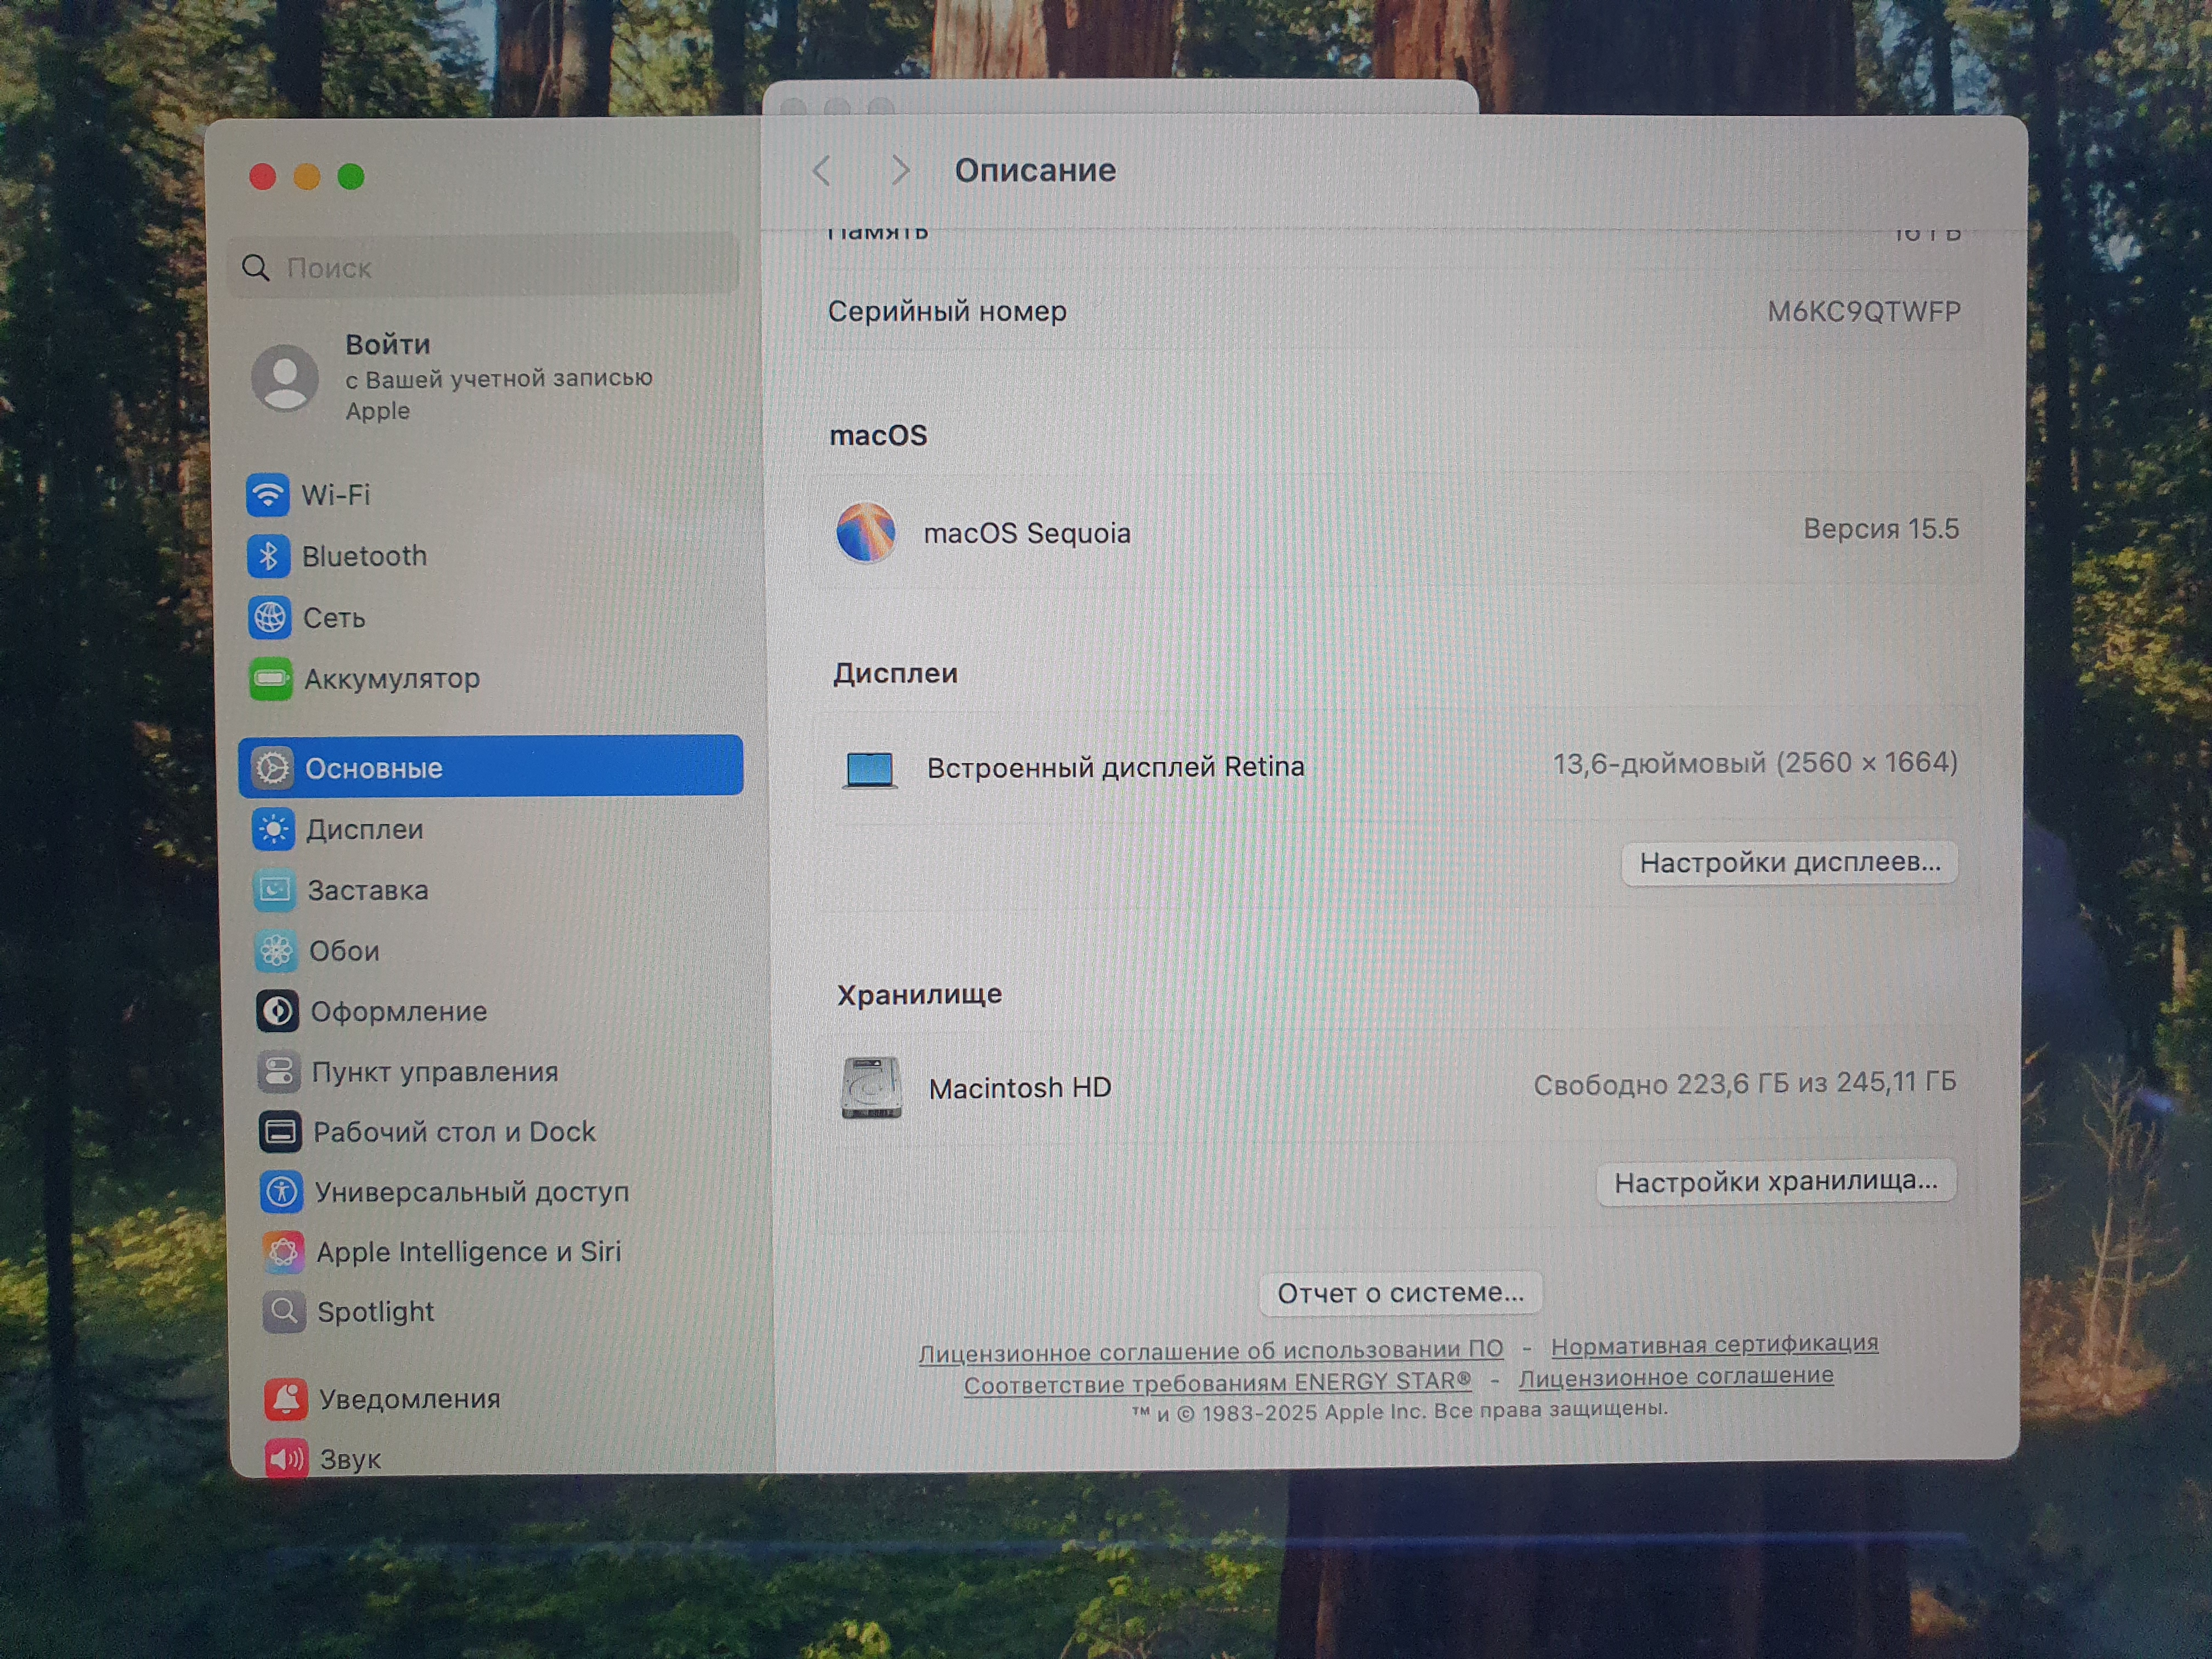Click the Настройки хранилища button
The image size is (2212, 1659).
[1775, 1182]
